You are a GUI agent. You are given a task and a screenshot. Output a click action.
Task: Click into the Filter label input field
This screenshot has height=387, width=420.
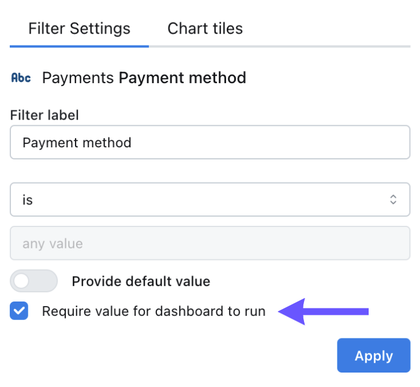[210, 142]
